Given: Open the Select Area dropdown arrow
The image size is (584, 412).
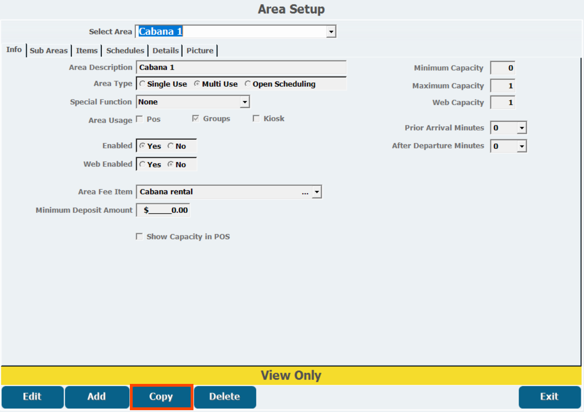Looking at the screenshot, I should point(331,32).
